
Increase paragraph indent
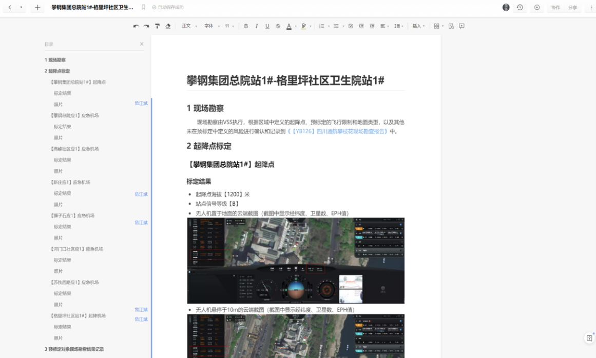[x=361, y=26]
